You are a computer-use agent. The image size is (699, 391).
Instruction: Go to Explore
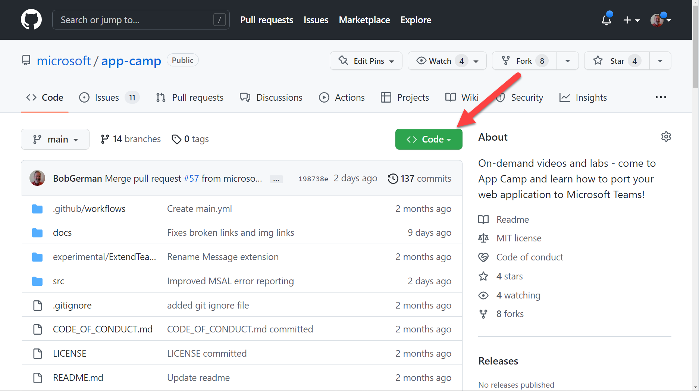[416, 20]
